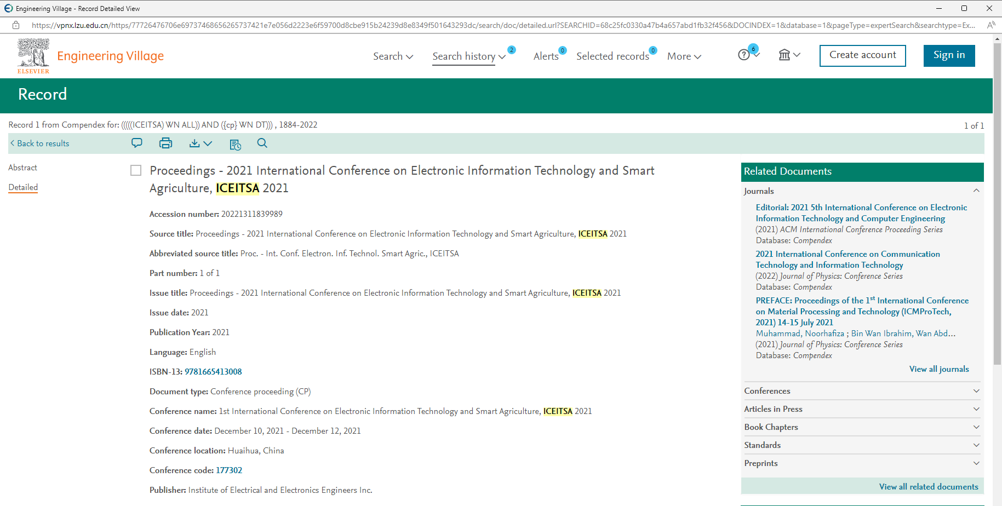Image resolution: width=1002 pixels, height=506 pixels.
Task: Click author Bin Wan Ibrahim, Wan Abd link
Action: pyautogui.click(x=903, y=334)
